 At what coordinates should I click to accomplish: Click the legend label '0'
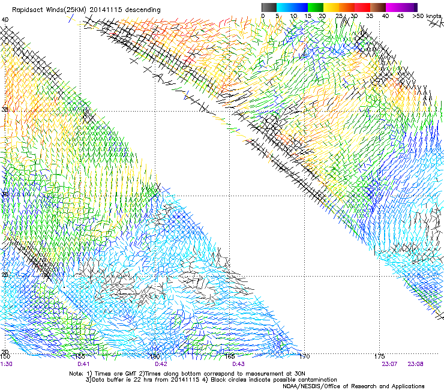tap(263, 16)
